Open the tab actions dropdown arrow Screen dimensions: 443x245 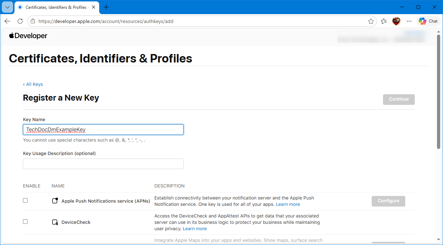(x=7, y=7)
